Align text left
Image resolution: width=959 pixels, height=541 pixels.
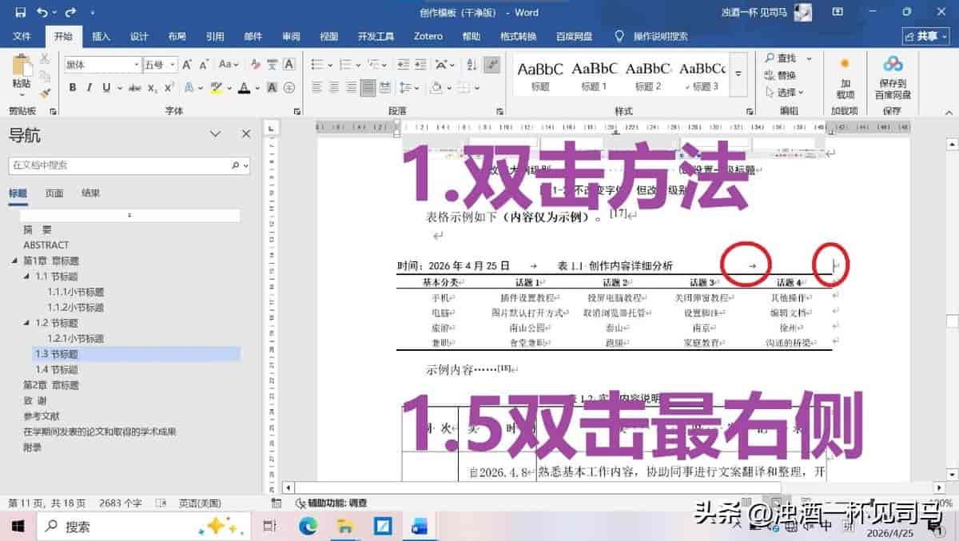[x=316, y=88]
